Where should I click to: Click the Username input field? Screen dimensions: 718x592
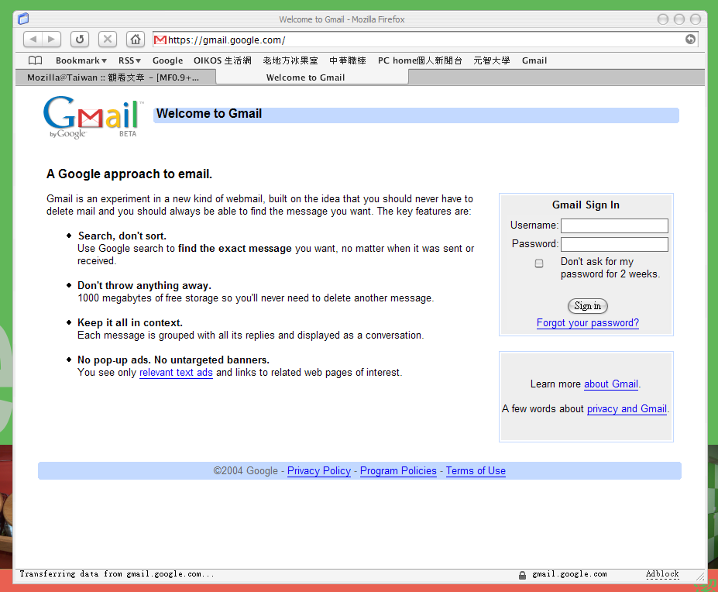click(x=613, y=225)
